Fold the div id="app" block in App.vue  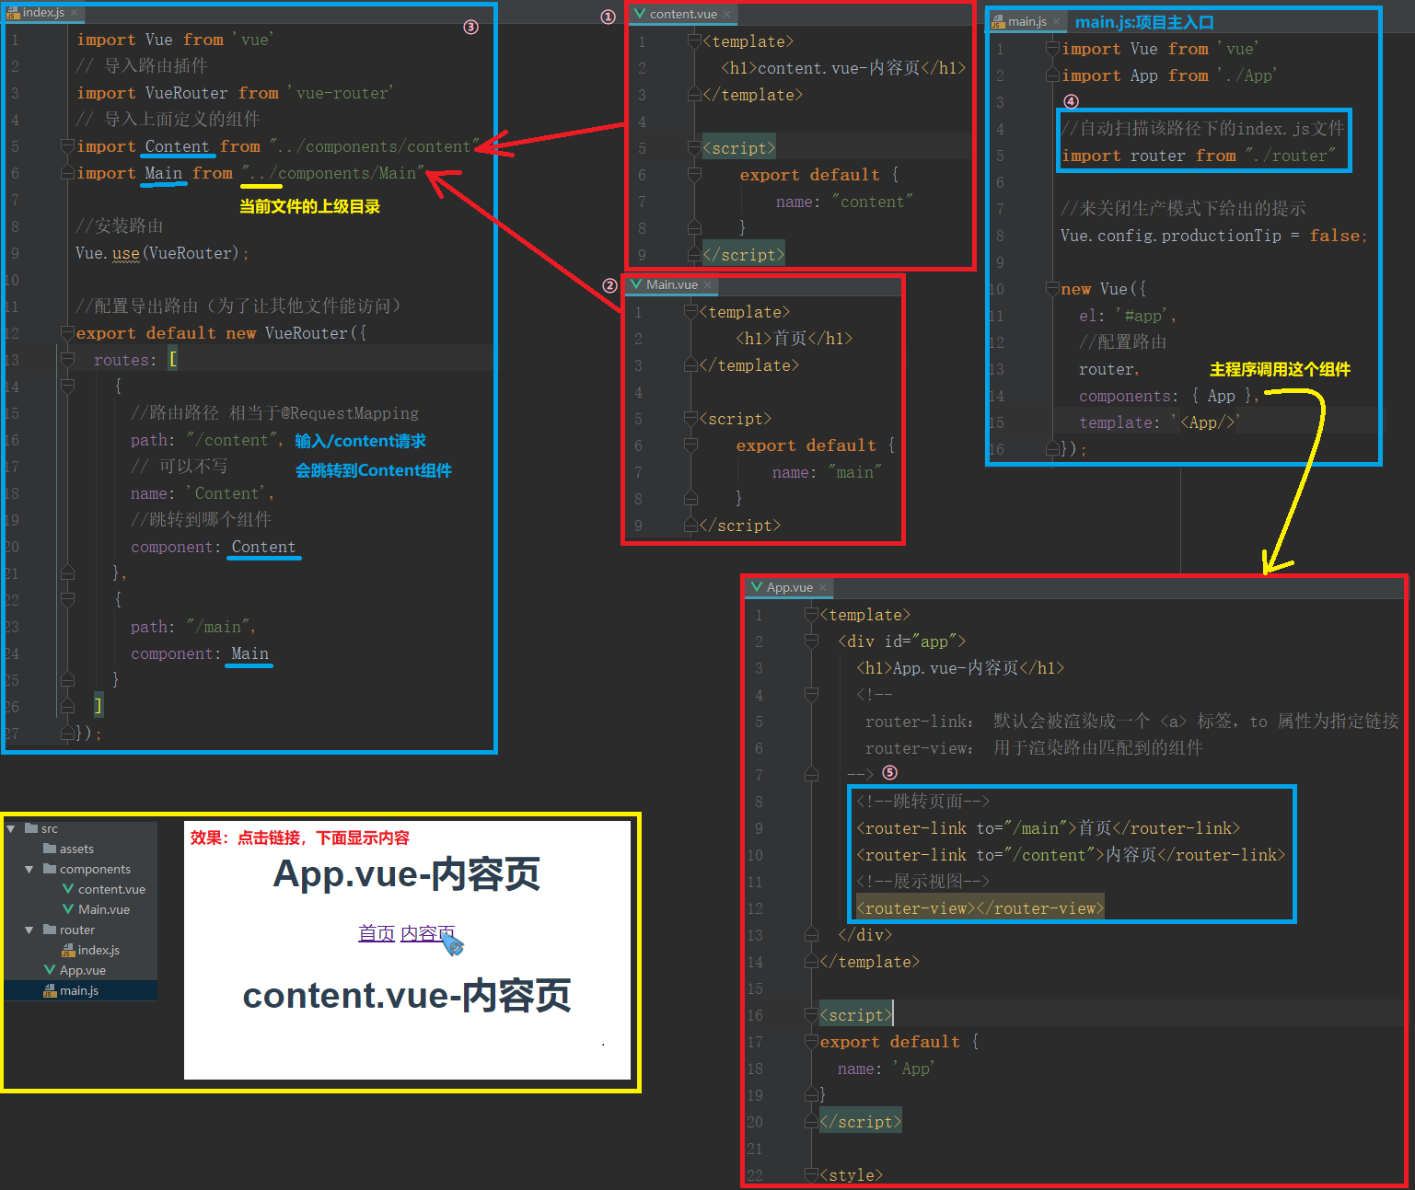point(811,641)
